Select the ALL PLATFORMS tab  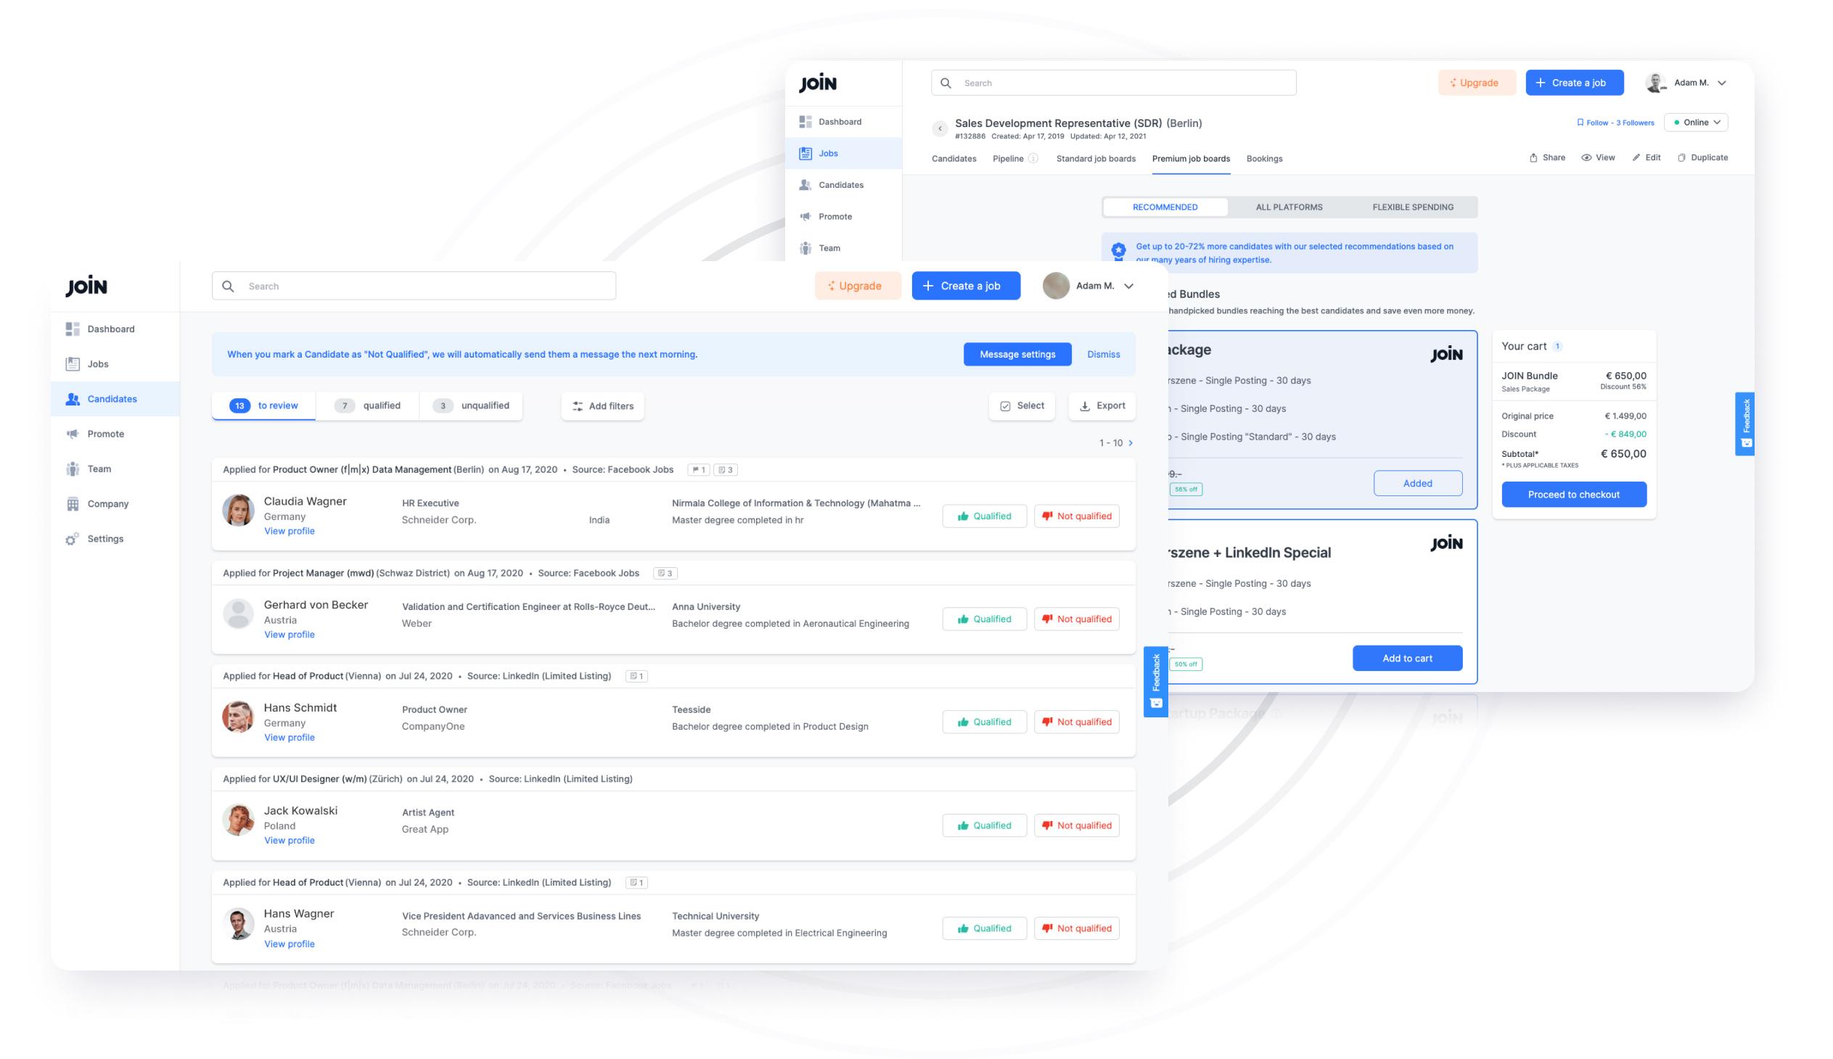click(x=1289, y=207)
